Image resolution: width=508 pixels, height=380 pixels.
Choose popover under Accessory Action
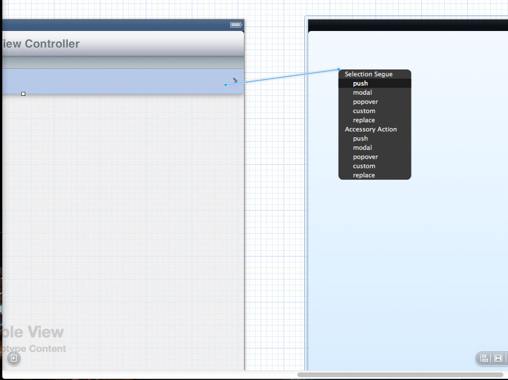(x=365, y=157)
